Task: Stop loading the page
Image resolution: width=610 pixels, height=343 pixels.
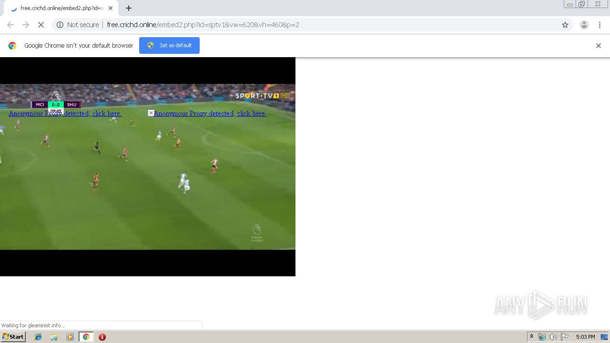Action: click(x=41, y=25)
